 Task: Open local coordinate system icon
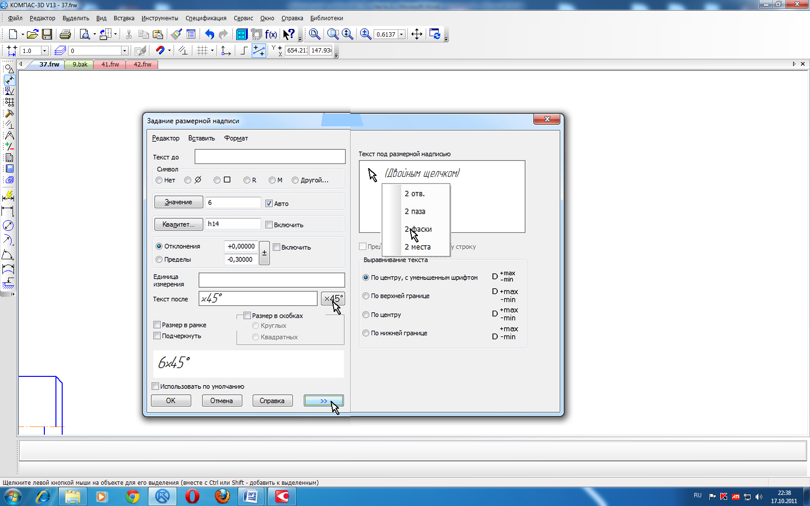(226, 51)
